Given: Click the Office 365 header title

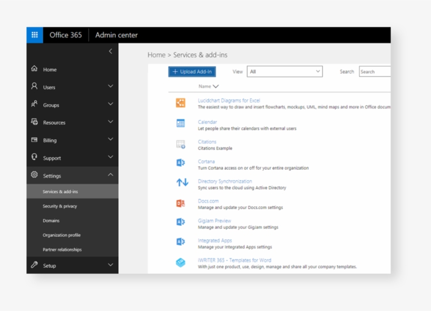Looking at the screenshot, I should (x=66, y=35).
